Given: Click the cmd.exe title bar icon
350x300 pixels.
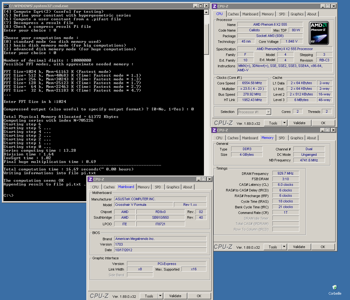Looking at the screenshot, I should click(x=6, y=6).
